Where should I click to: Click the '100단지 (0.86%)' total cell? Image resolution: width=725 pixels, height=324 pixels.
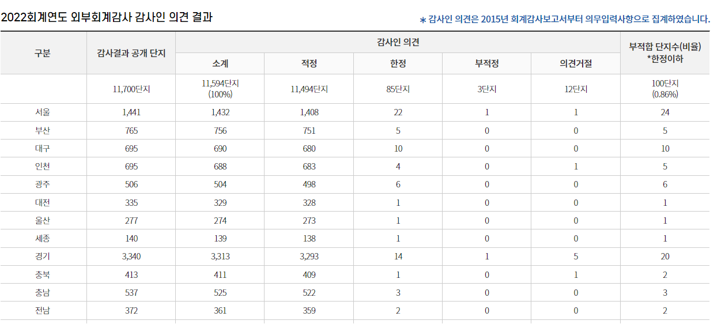[x=665, y=89]
